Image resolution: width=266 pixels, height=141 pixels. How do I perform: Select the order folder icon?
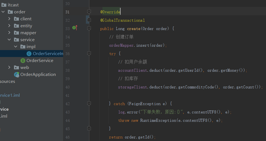10,12
